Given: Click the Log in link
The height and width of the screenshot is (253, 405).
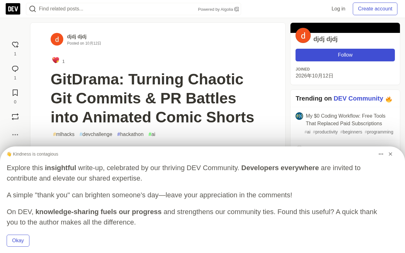Looking at the screenshot, I should pos(338,9).
